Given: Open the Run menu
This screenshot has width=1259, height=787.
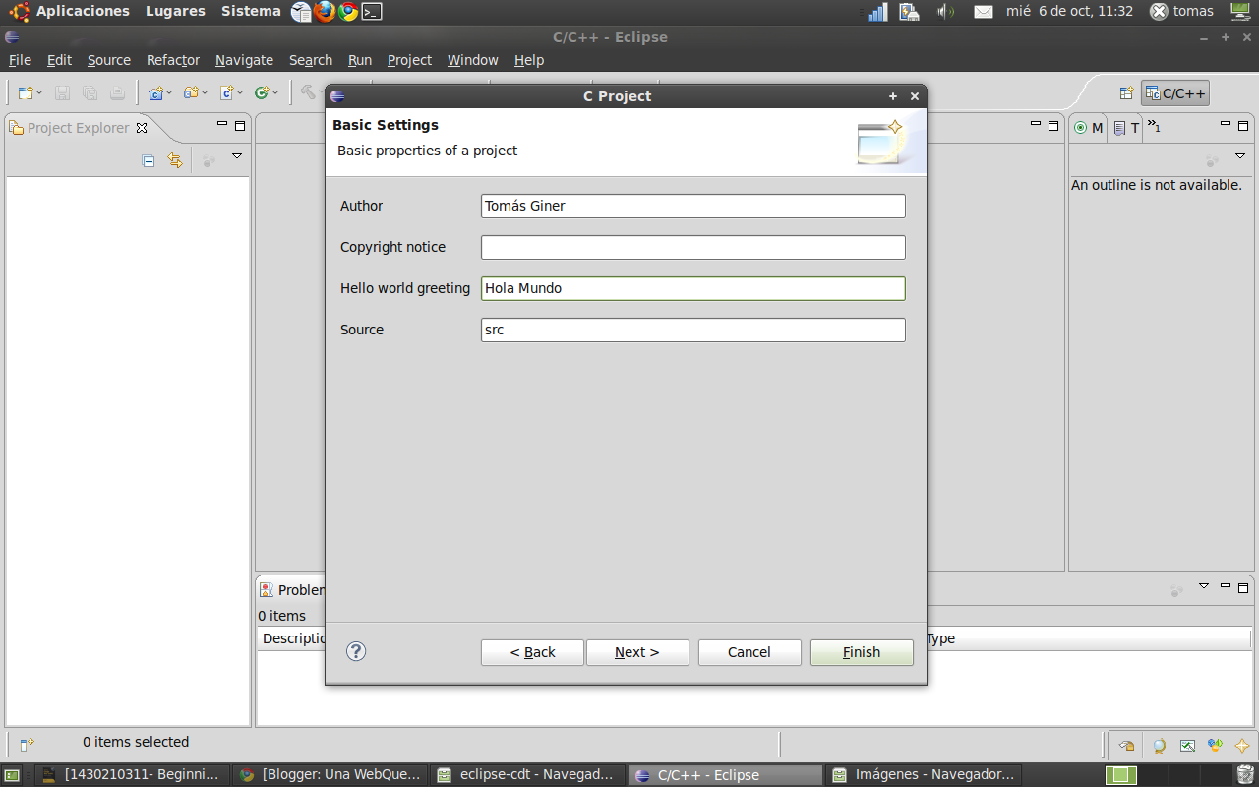Looking at the screenshot, I should tap(360, 60).
